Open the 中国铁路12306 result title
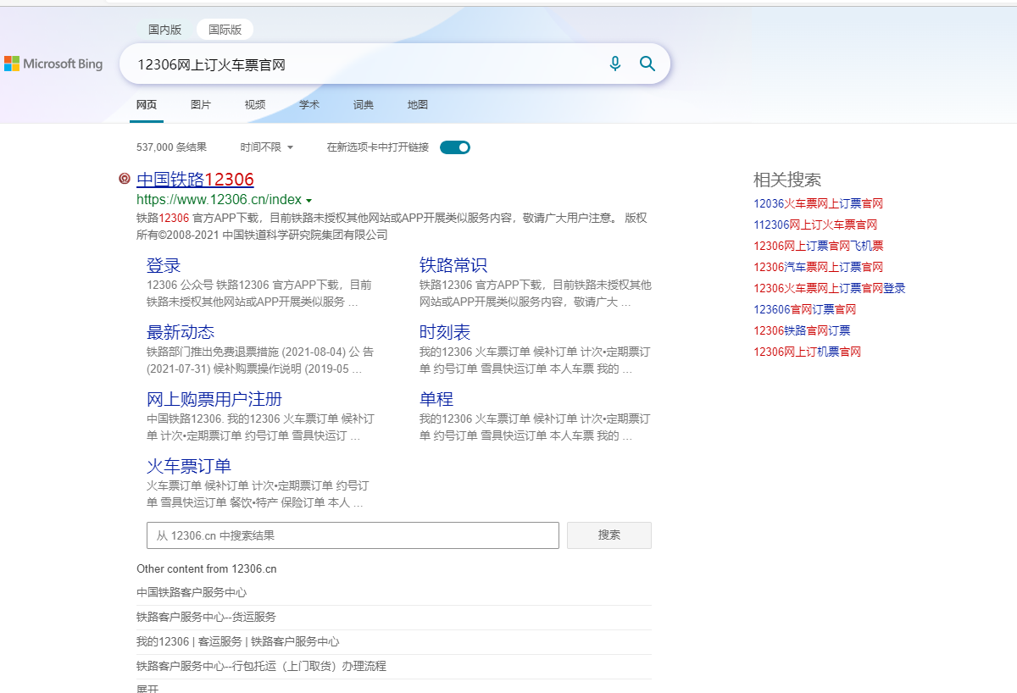The height and width of the screenshot is (693, 1017). (195, 180)
